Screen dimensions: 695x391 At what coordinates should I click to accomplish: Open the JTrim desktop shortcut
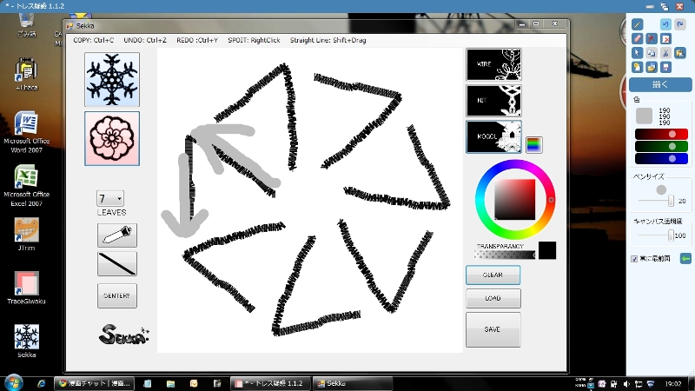click(x=26, y=234)
